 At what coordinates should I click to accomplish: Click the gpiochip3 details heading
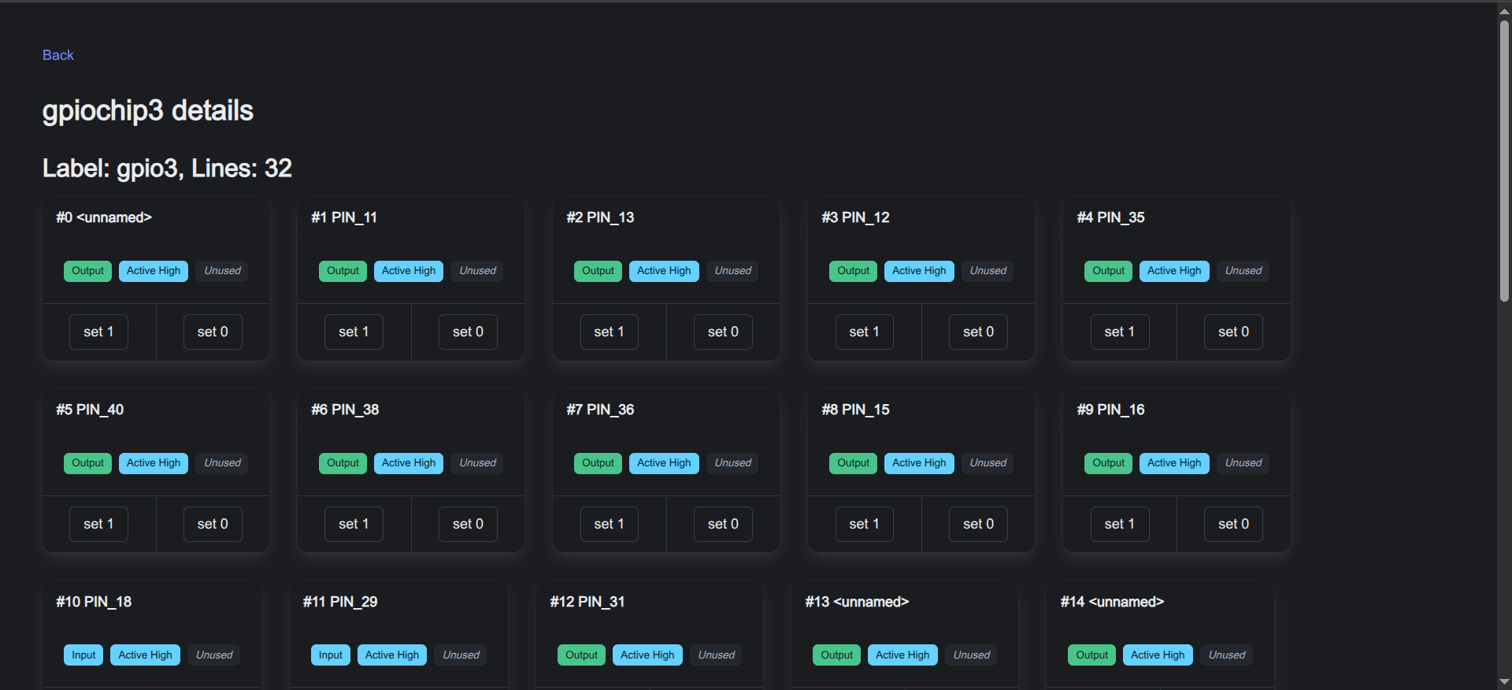click(x=148, y=111)
